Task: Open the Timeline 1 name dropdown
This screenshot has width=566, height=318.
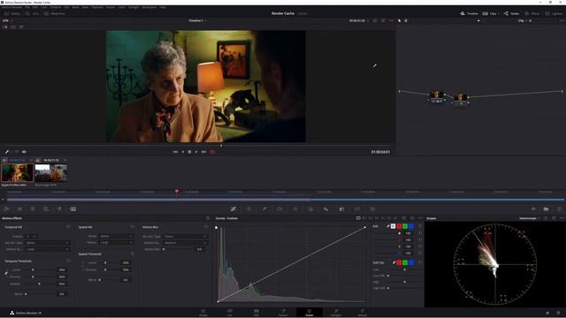Action: point(197,20)
